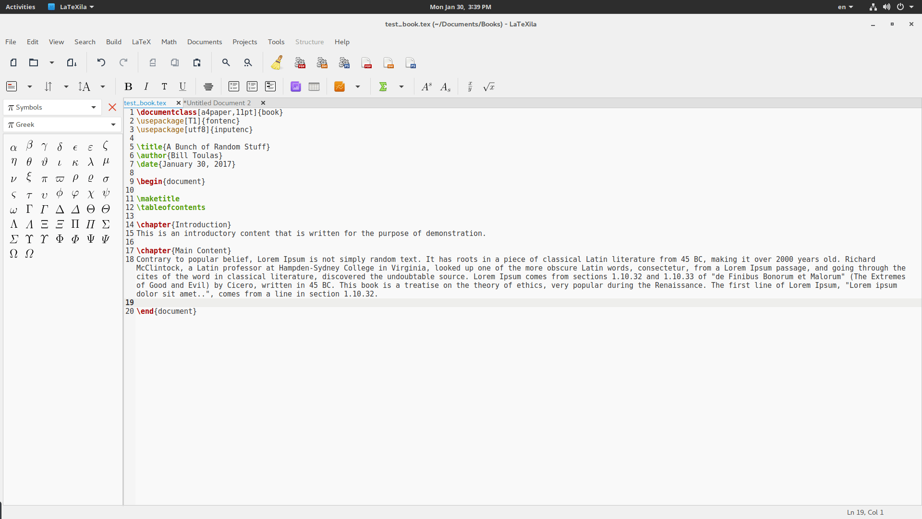Screen dimensions: 922x519
Task: Open the LaTeX menu
Action: pos(141,42)
